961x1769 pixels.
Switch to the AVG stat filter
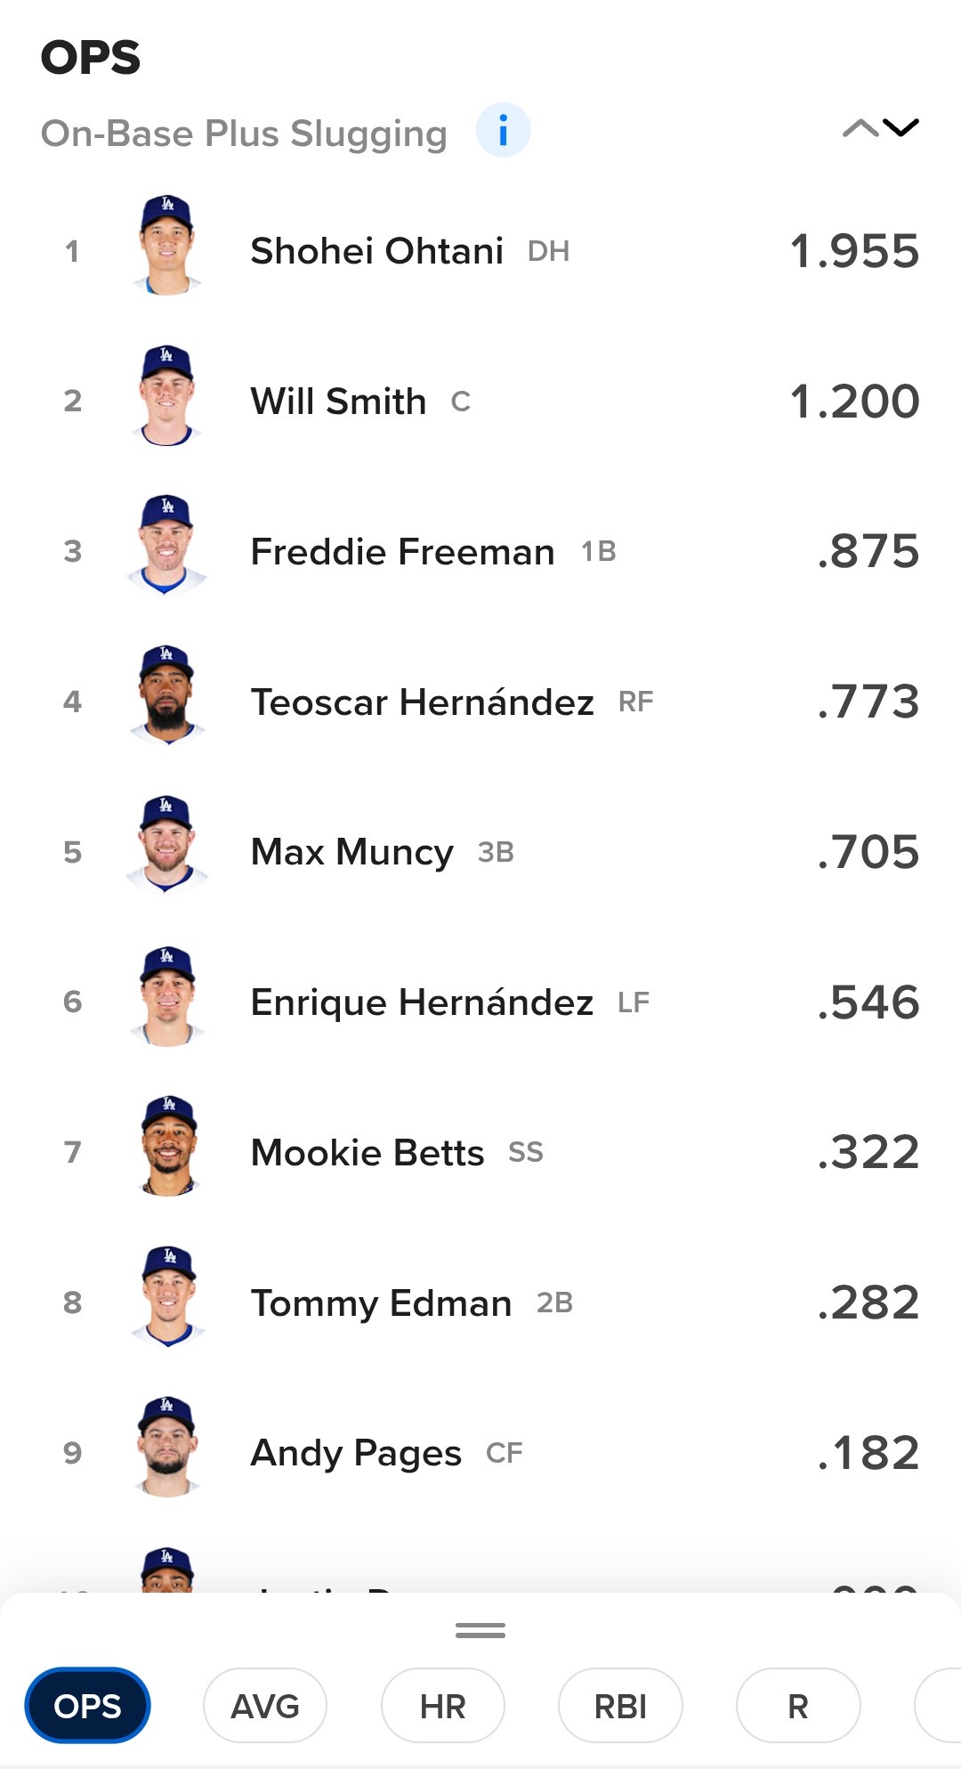[265, 1706]
